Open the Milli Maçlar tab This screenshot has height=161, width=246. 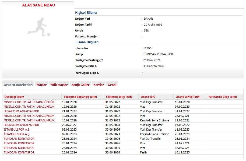coord(59,85)
